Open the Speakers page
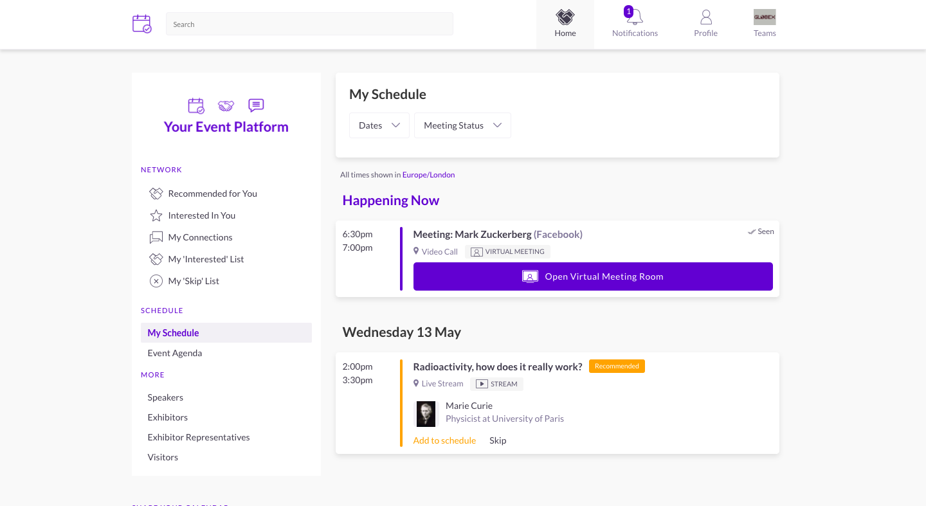Screen dimensions: 926x506 [165, 397]
